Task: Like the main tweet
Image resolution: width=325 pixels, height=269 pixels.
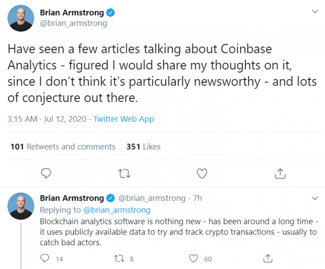Action: click(x=202, y=173)
